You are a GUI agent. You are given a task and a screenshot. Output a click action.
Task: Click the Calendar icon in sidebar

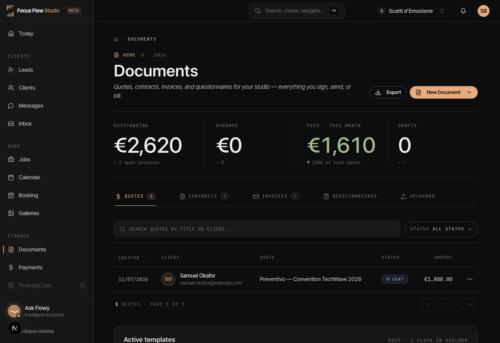coord(11,177)
